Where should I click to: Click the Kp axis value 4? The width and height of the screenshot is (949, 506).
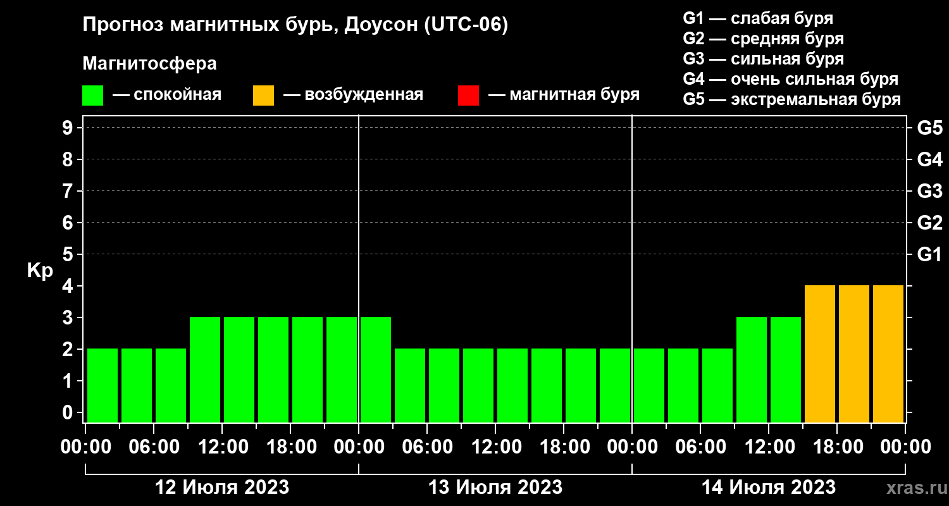tap(68, 286)
